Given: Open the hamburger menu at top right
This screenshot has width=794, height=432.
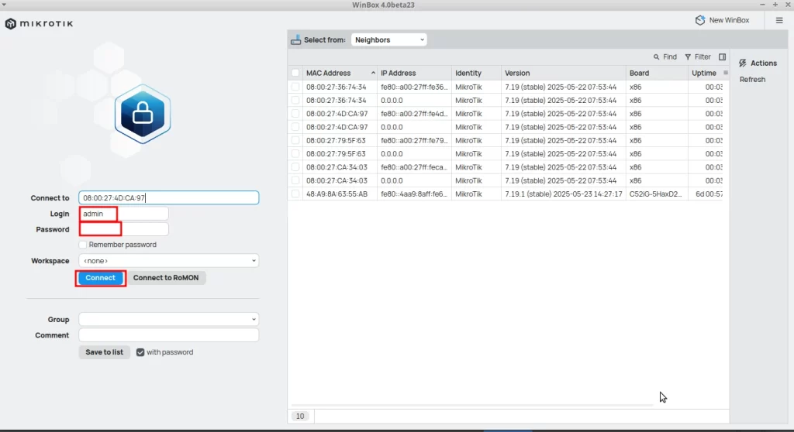Looking at the screenshot, I should 779,20.
